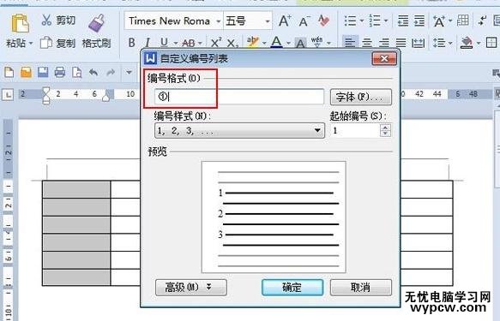The height and width of the screenshot is (321, 500).
Task: Click the ruler tab selector L icon
Action: [8, 94]
